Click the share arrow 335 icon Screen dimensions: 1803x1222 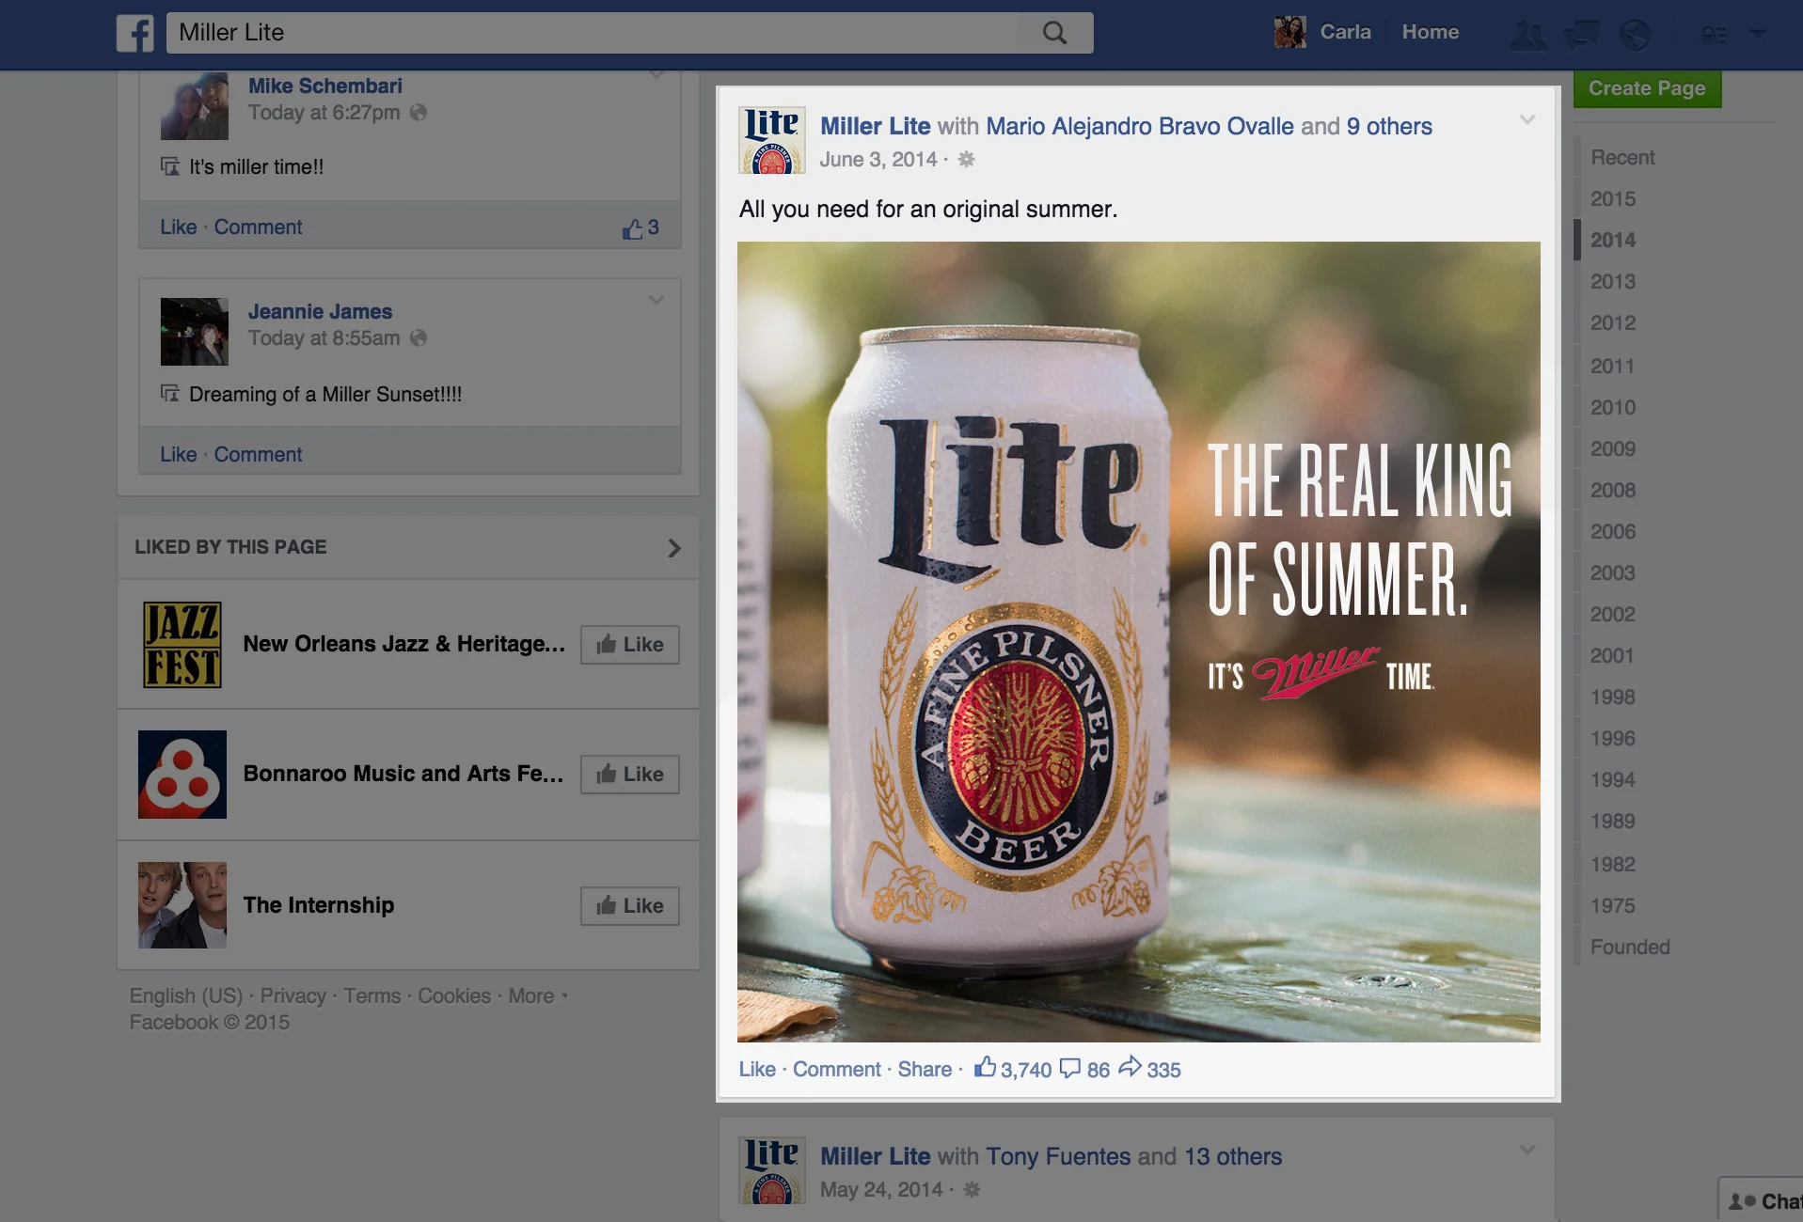point(1130,1067)
